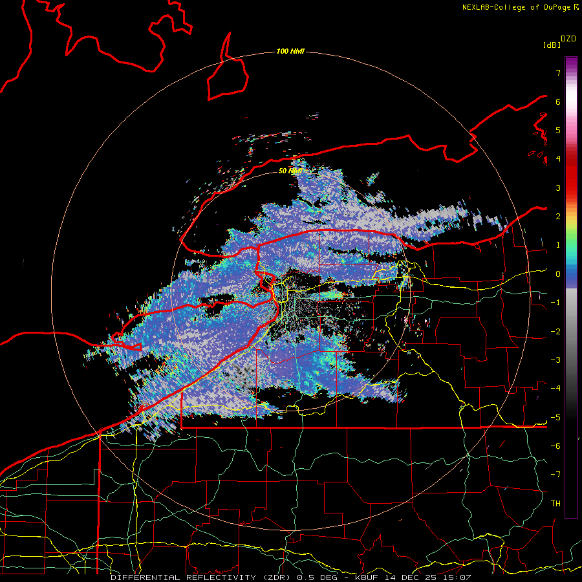Click the legend value -7
582x582 pixels.
click(555, 475)
